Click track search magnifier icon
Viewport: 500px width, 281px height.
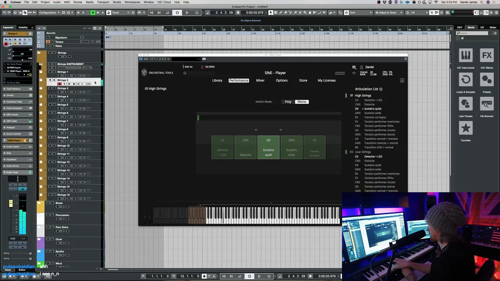pyautogui.click(x=100, y=28)
